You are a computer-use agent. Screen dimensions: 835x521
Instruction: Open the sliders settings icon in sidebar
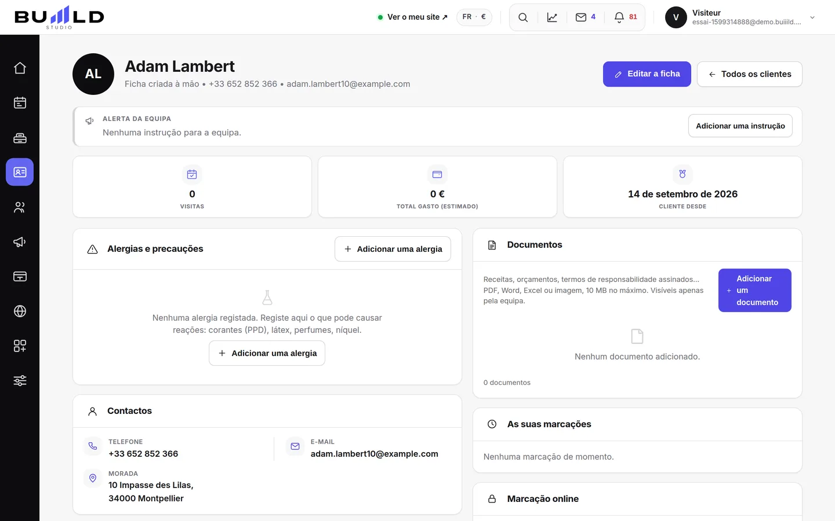20,381
